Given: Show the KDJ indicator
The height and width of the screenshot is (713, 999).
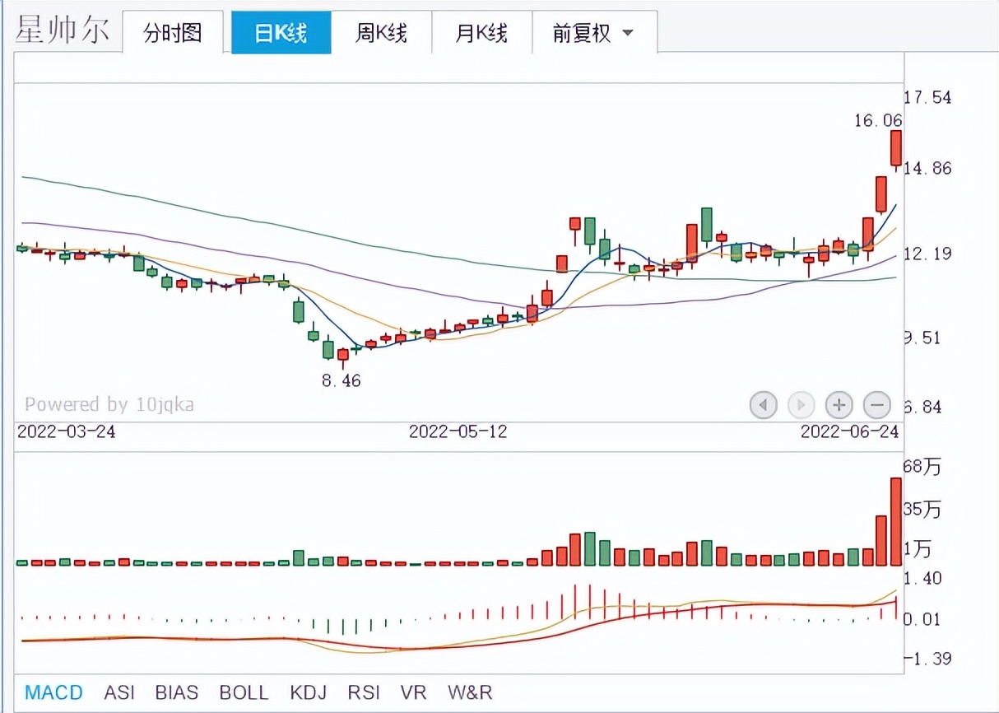Looking at the screenshot, I should pos(309,692).
